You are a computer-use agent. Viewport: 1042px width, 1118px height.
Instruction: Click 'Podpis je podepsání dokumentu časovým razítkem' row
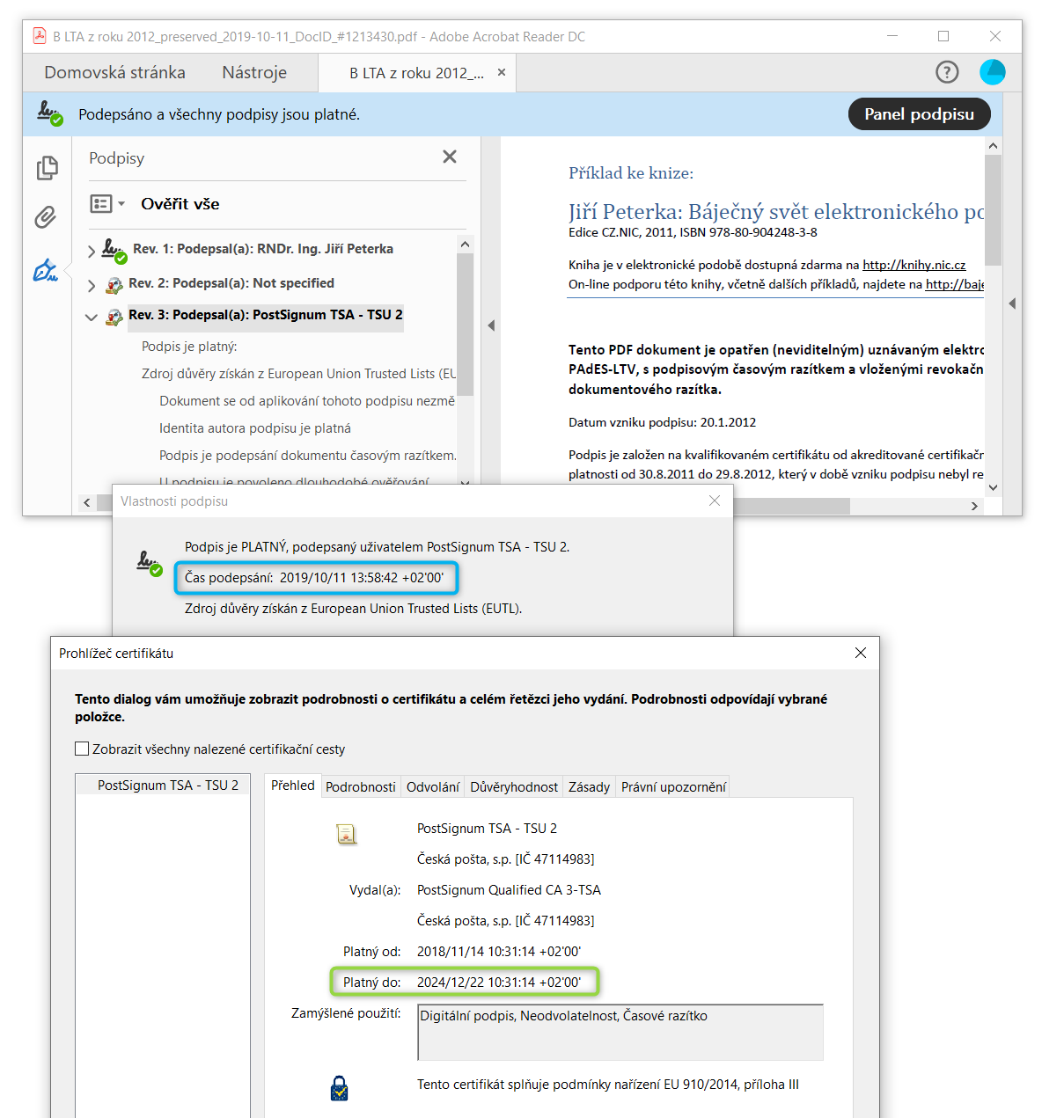pos(308,456)
